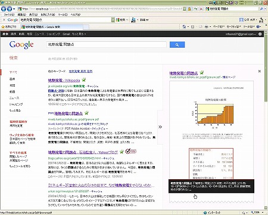The width and height of the screenshot is (268, 215).
Task: Open the ツール(T) menu in menu bar
Action: (x=63, y=15)
